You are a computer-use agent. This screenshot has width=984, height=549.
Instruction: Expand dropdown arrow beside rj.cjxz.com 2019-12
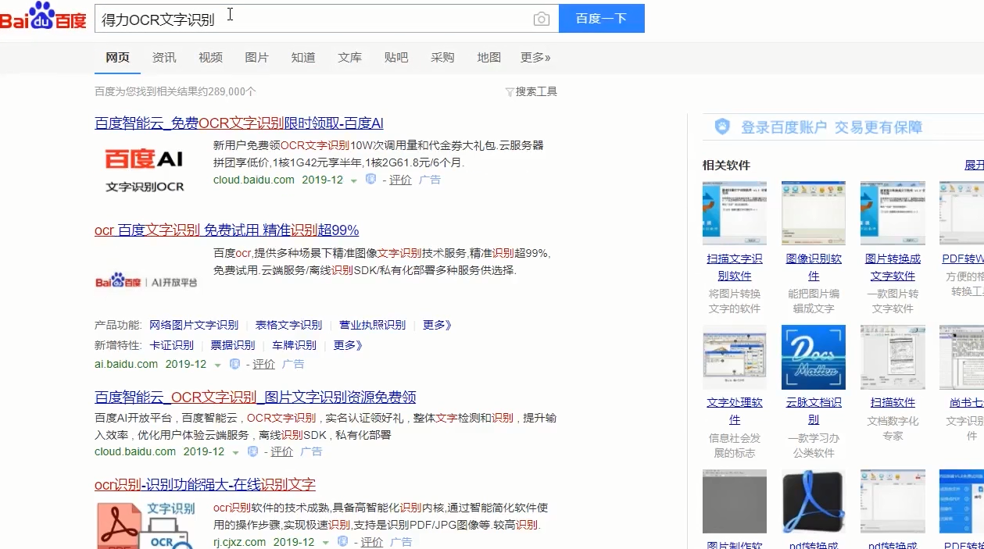[x=325, y=544]
